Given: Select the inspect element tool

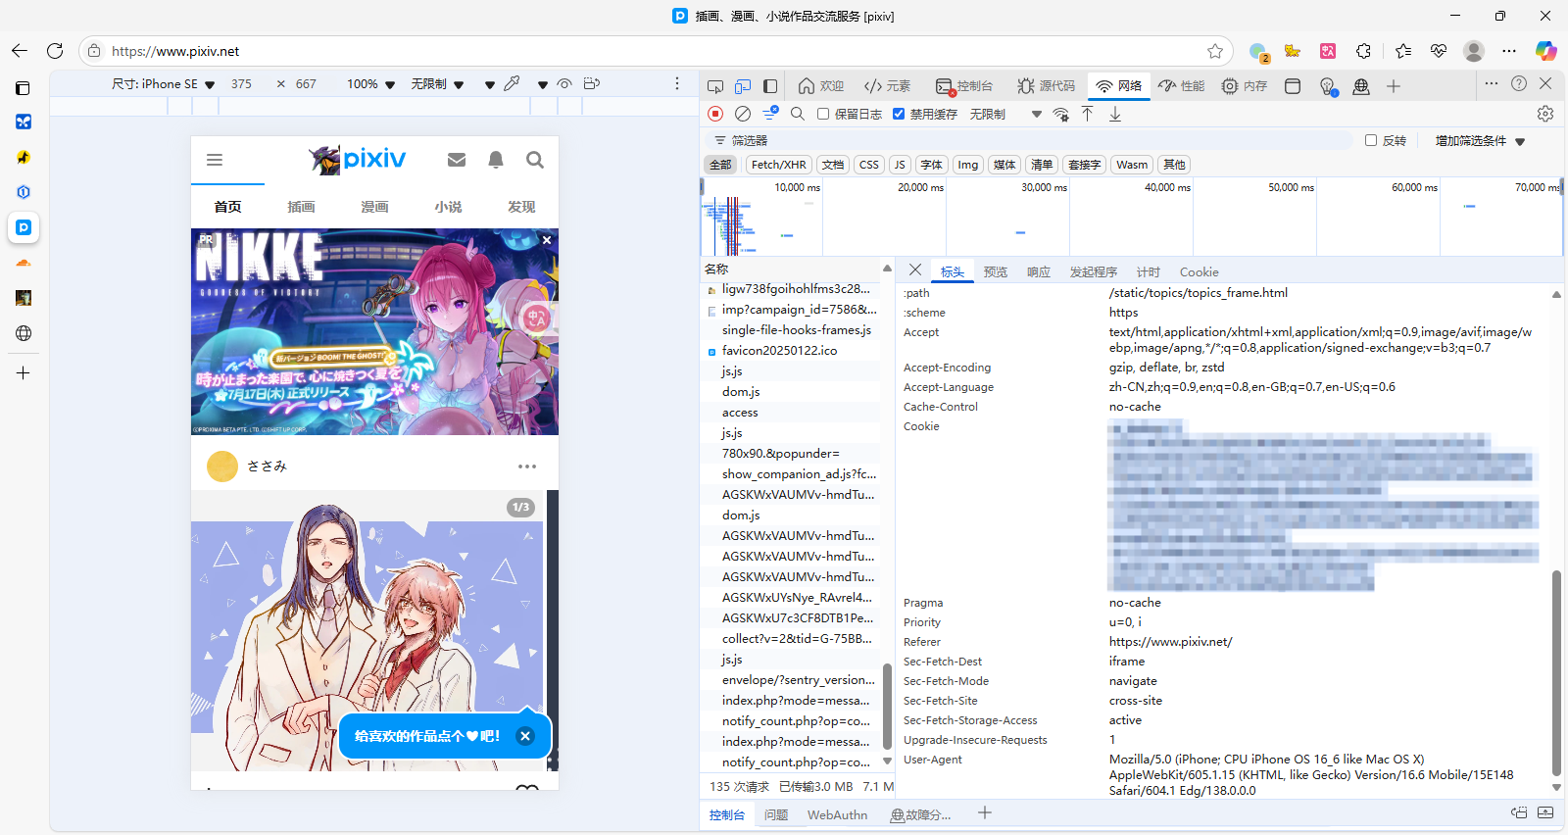Looking at the screenshot, I should tap(715, 86).
